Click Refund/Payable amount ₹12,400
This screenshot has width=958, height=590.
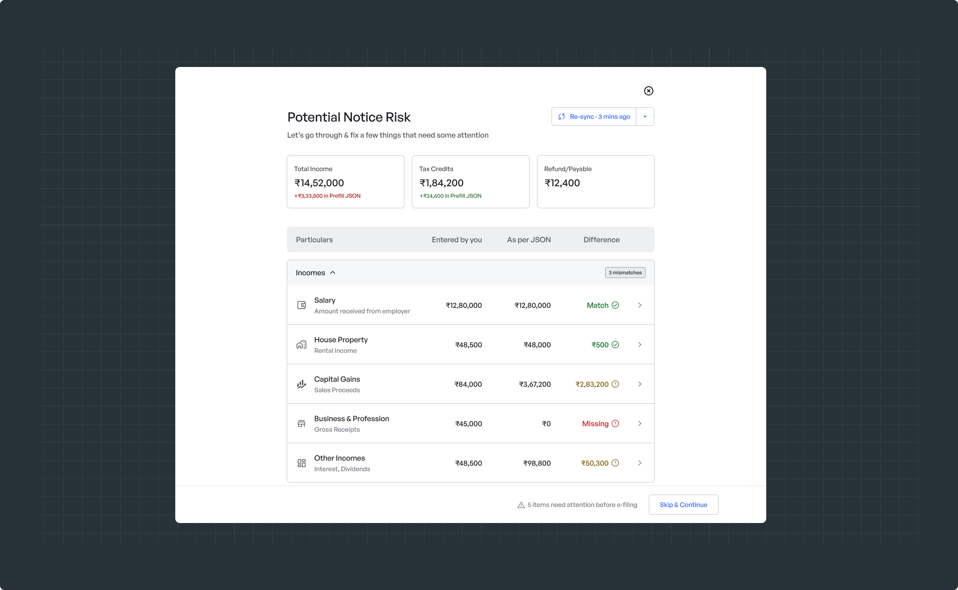(562, 183)
